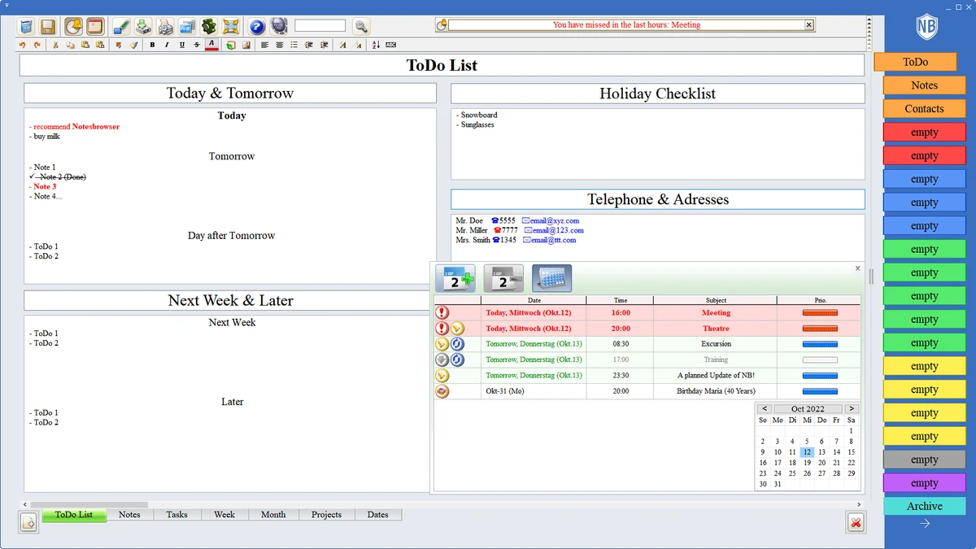Click the magnifier search icon
This screenshot has width=976, height=549.
[361, 26]
